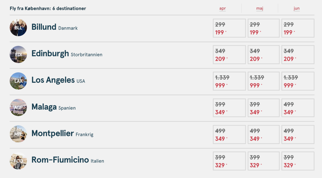
Task: Click the LAX Los Angeles round icon
Action: coord(18,81)
